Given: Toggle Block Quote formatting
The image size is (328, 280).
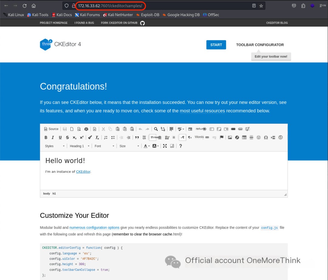Looking at the screenshot, I should point(137,137).
